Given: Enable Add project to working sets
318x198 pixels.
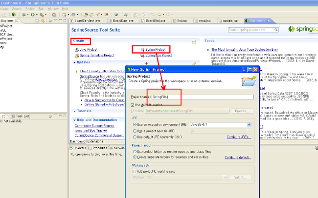Looking at the screenshot, I should (x=134, y=171).
